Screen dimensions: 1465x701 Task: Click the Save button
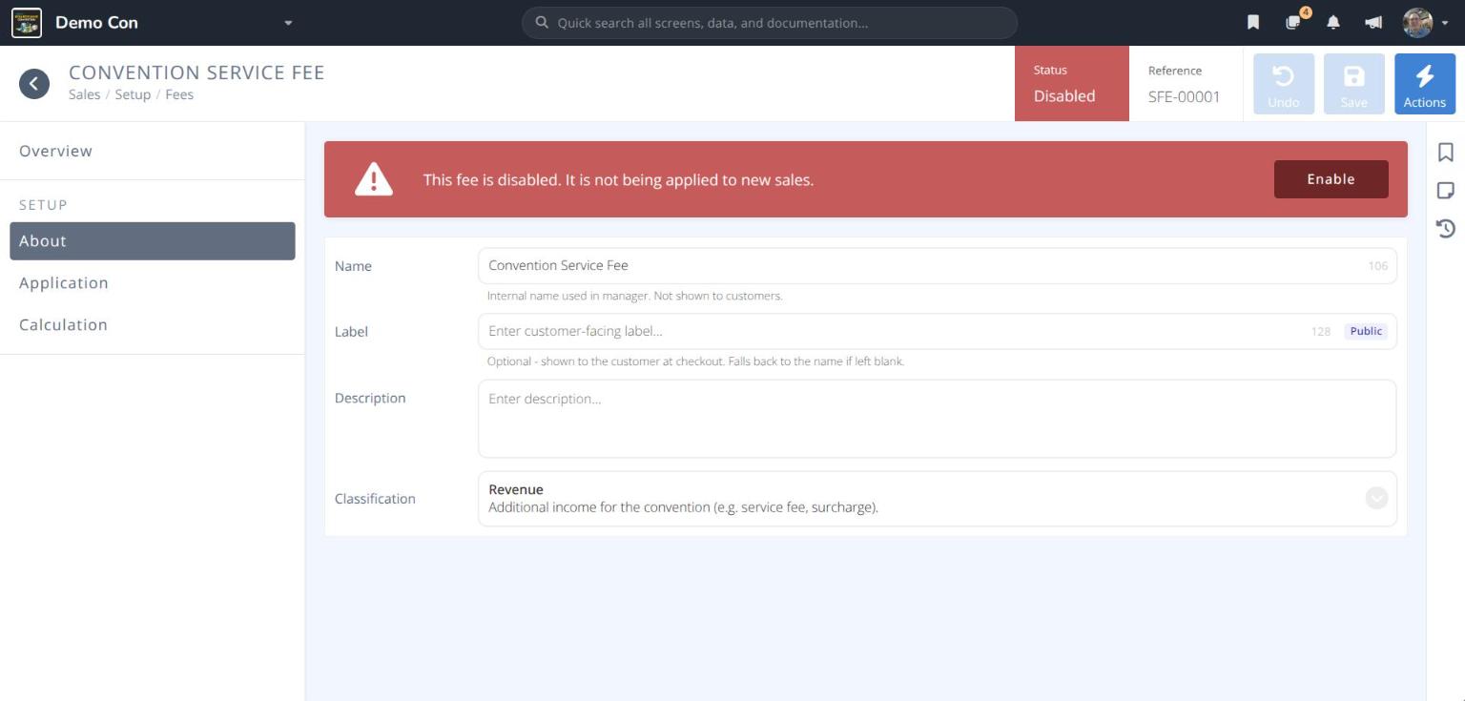click(1354, 84)
